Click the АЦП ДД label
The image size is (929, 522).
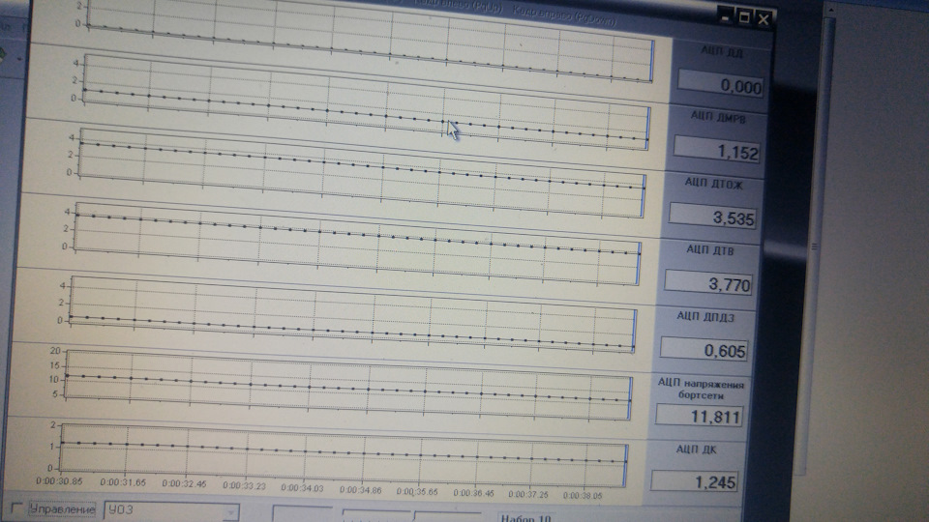722,51
